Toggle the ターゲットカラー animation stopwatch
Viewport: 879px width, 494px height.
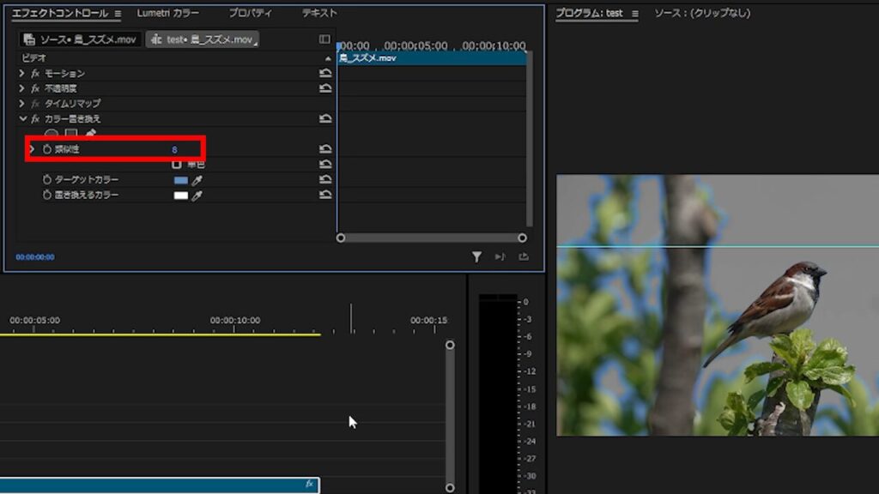pos(47,179)
